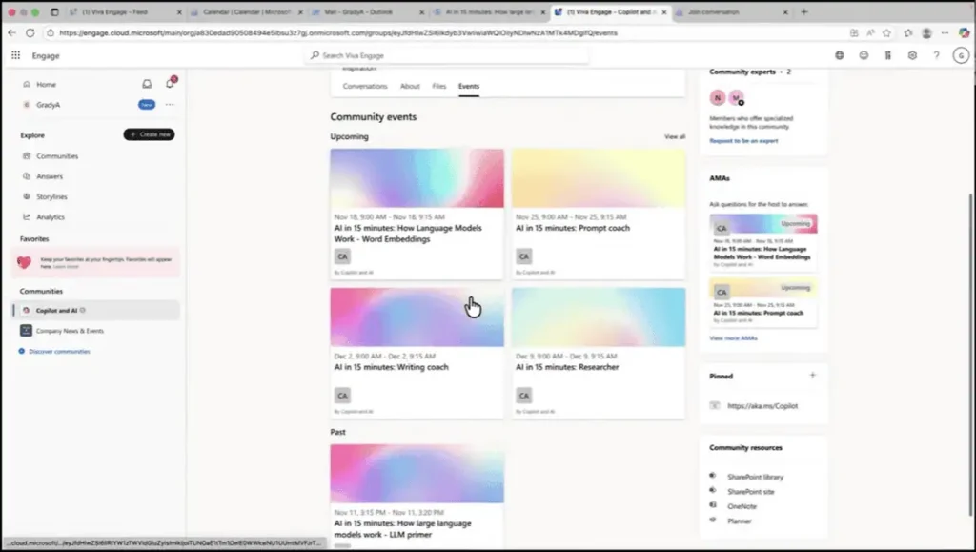Click CA avatar on Researcher card
The image size is (976, 552).
point(524,396)
